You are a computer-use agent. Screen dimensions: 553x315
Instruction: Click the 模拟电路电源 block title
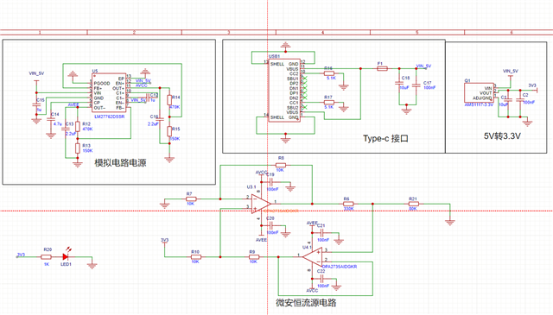120,163
